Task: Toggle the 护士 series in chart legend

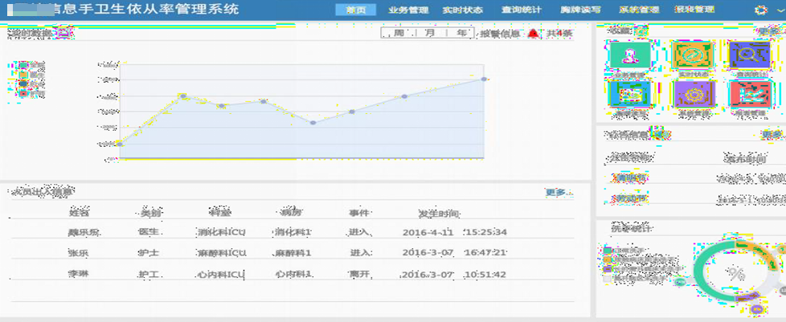Action: pos(31,84)
